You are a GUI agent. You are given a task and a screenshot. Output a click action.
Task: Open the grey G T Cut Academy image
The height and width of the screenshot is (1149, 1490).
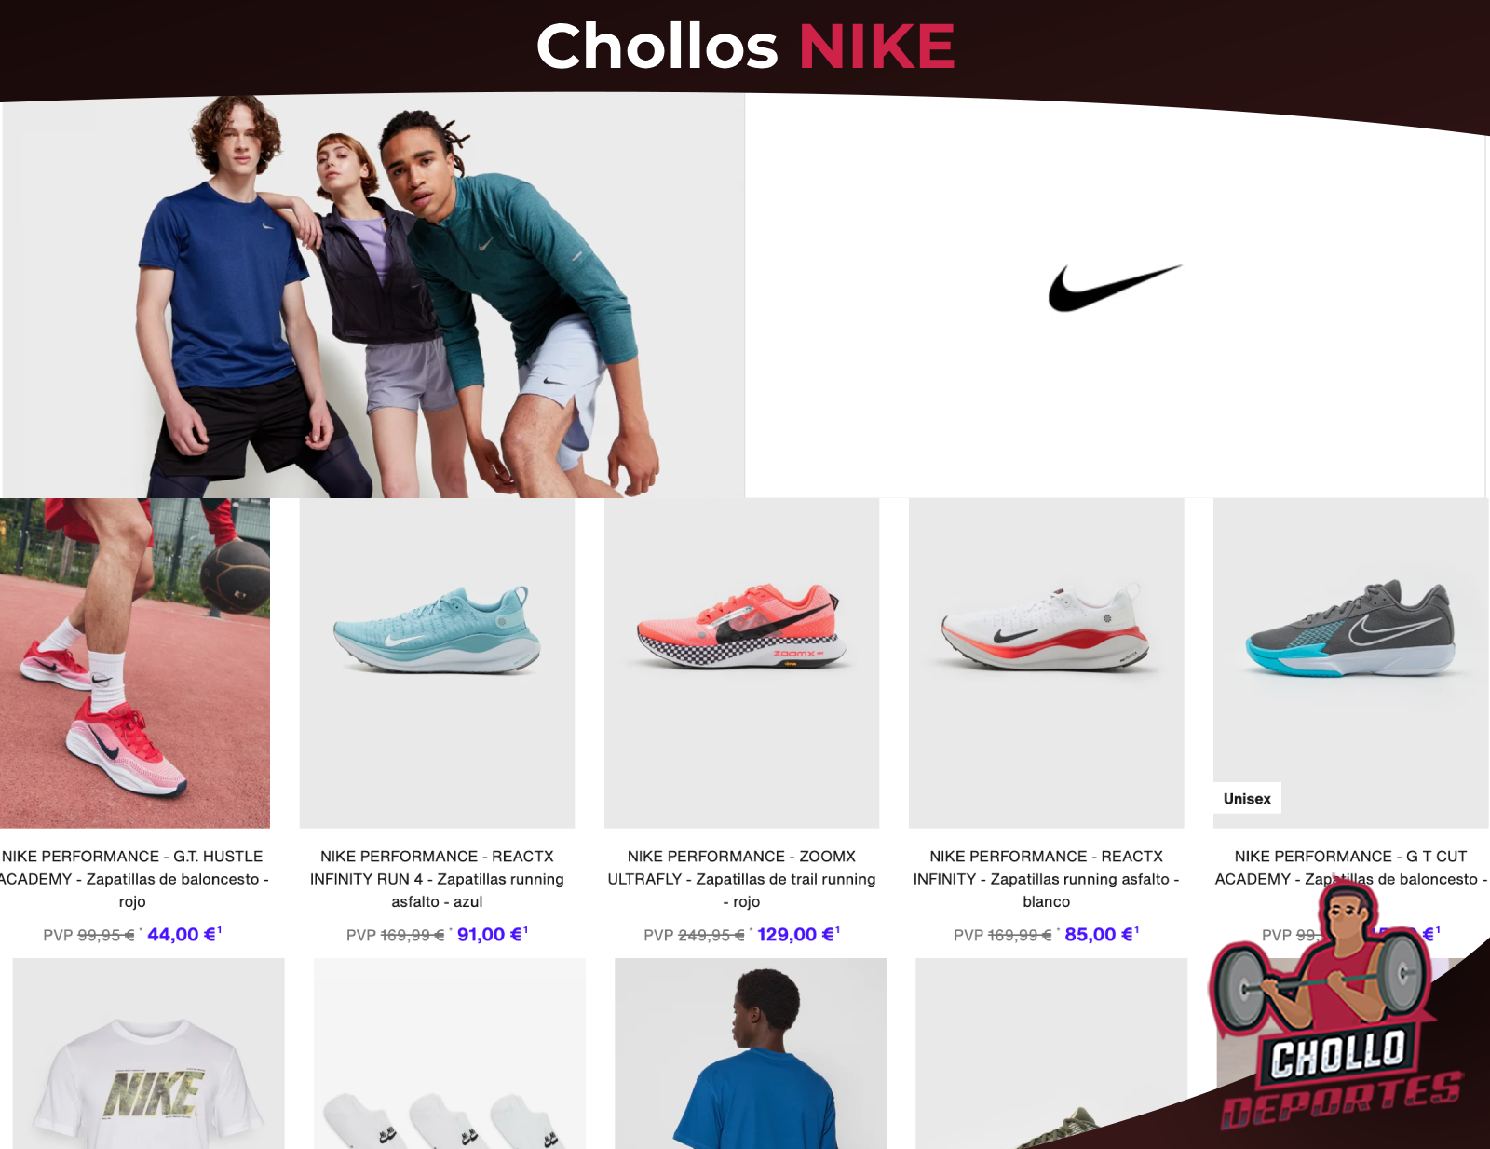click(1350, 663)
